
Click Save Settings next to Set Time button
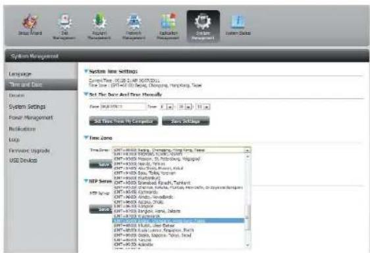point(186,121)
